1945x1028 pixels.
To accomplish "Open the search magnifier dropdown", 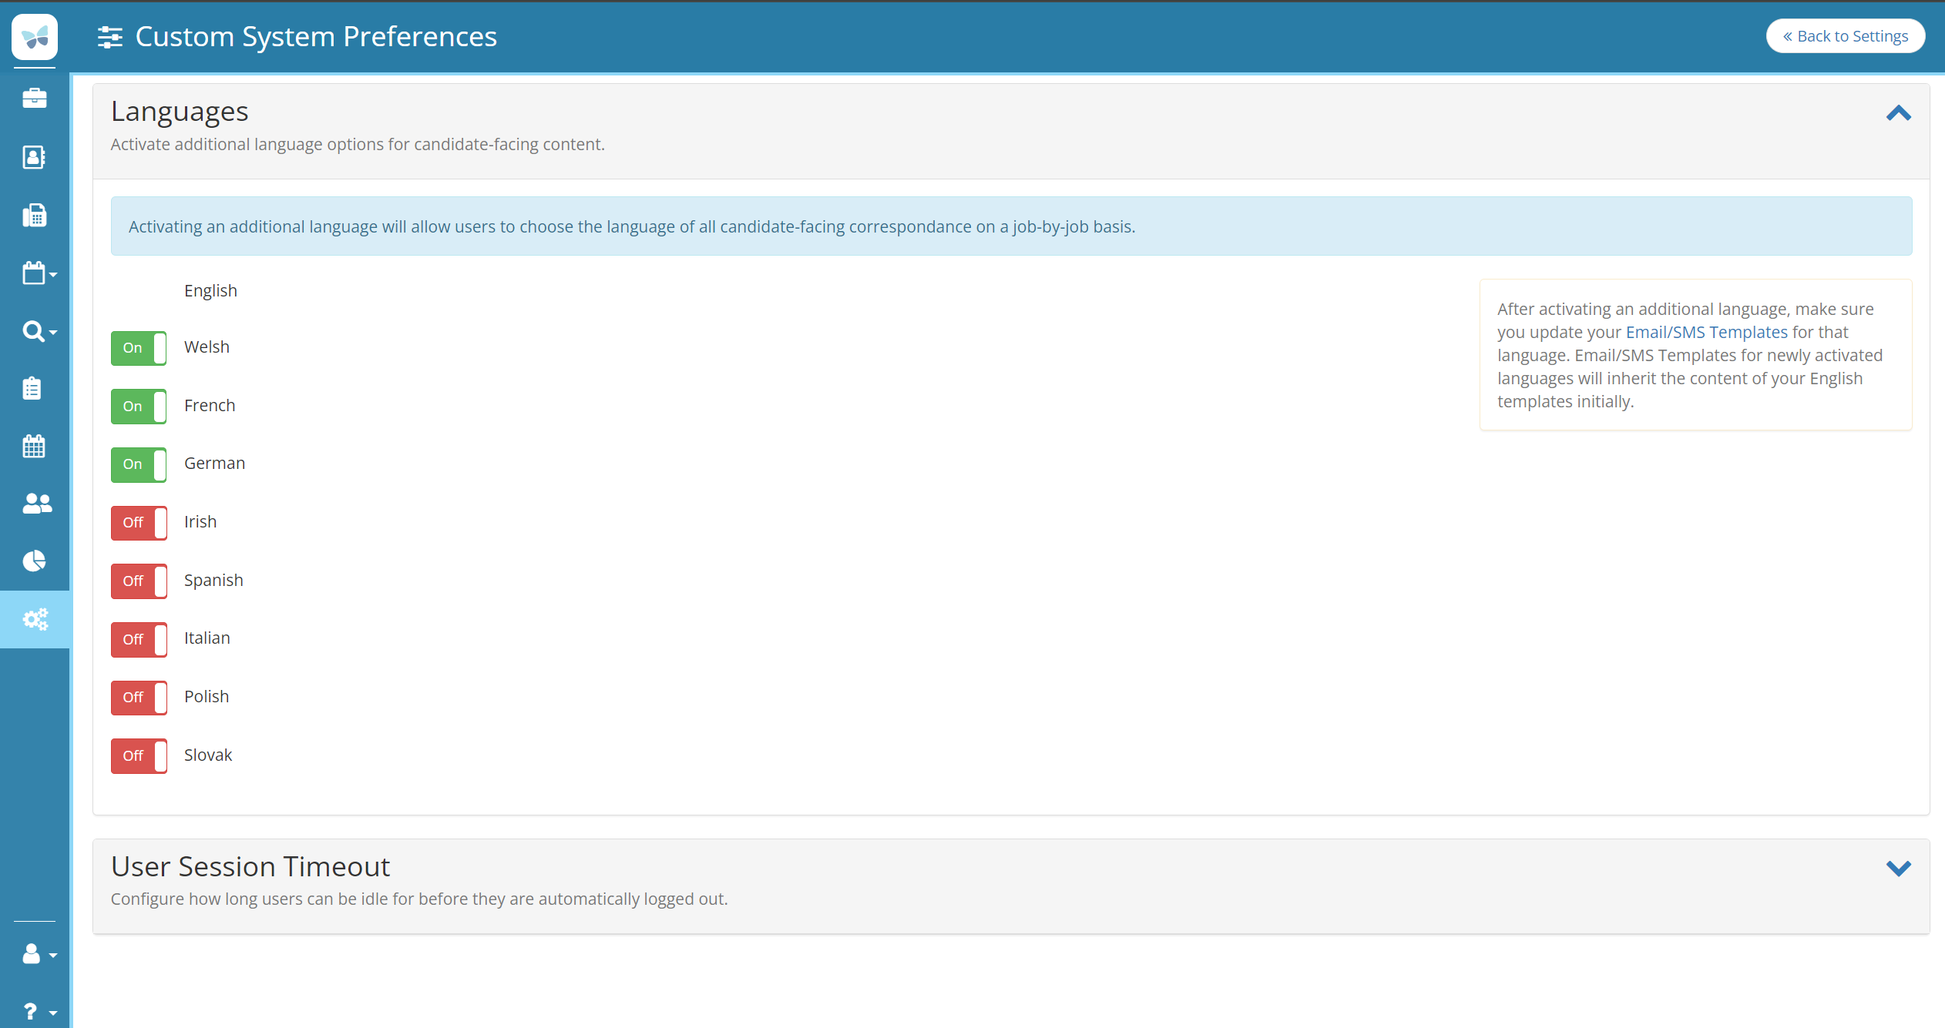I will 39,331.
